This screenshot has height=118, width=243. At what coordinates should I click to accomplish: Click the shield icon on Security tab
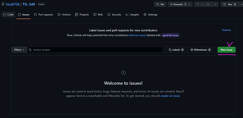point(109,15)
